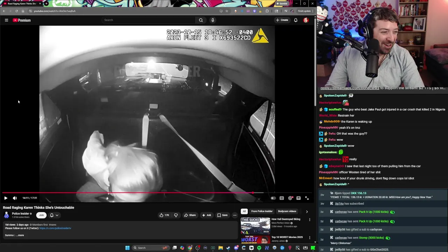
Task: Open the streamlabs.com support link in chat
Action: pyautogui.click(x=350, y=88)
